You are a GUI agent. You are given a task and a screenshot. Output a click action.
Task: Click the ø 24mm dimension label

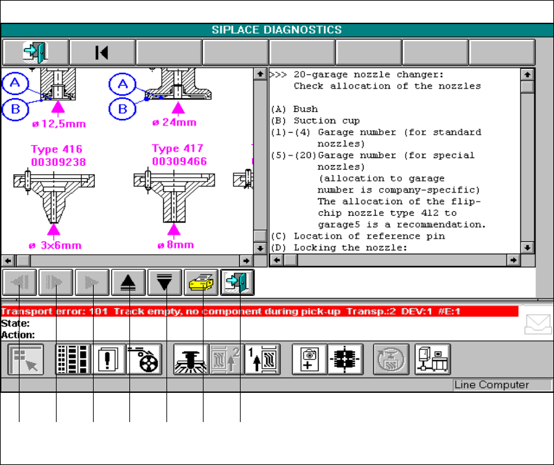pos(174,123)
